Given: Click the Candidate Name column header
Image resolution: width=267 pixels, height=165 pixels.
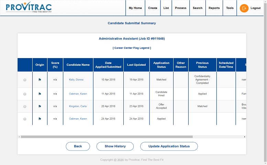Looking at the screenshot, I should pos(78,65).
